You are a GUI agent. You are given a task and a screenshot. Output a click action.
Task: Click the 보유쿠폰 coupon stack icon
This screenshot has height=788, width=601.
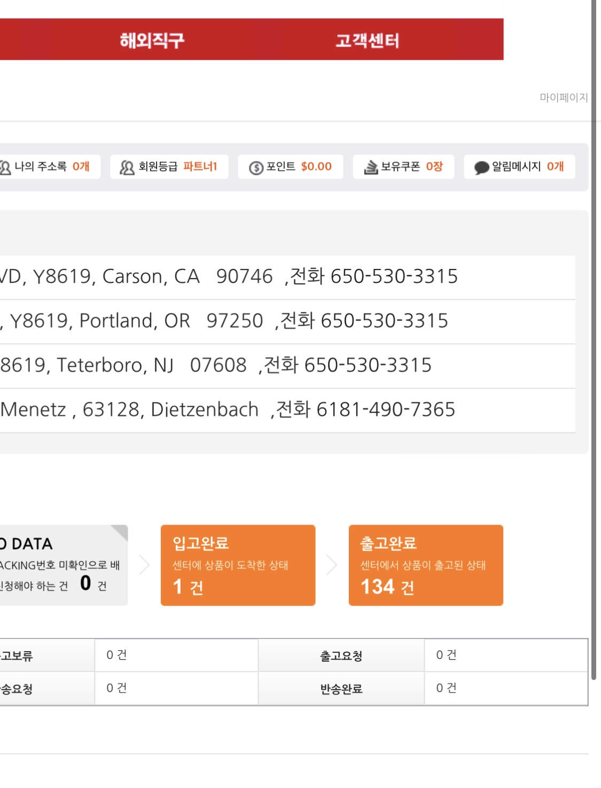371,167
